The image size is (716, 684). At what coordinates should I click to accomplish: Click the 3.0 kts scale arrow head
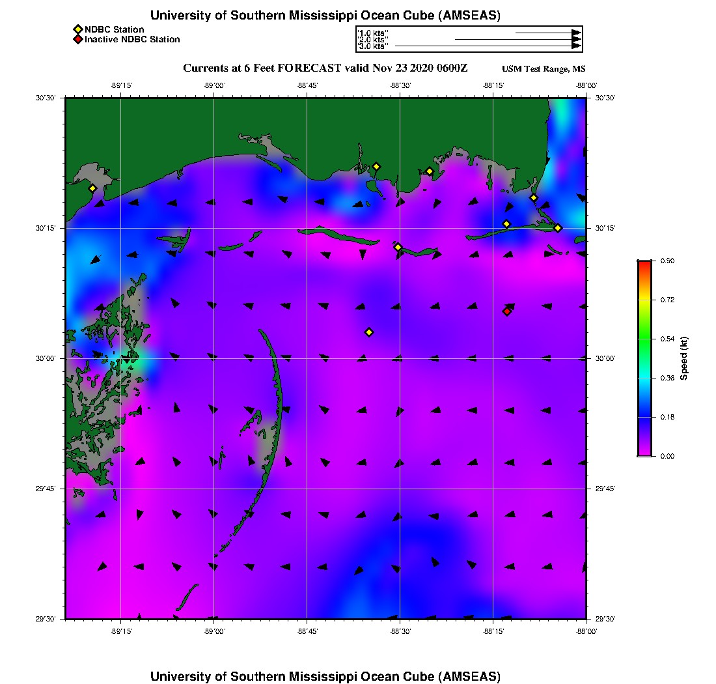point(576,46)
